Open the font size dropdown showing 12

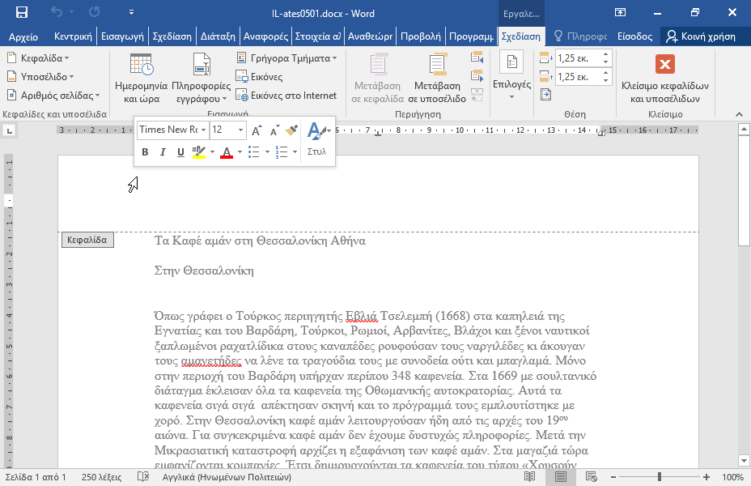tap(240, 130)
